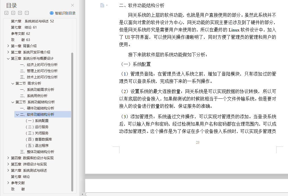
Task: Close the 目录 navigation pane
Action: pyautogui.click(x=73, y=5)
